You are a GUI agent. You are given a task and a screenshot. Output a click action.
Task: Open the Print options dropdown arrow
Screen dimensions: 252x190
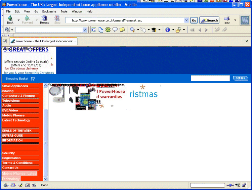coord(235,20)
